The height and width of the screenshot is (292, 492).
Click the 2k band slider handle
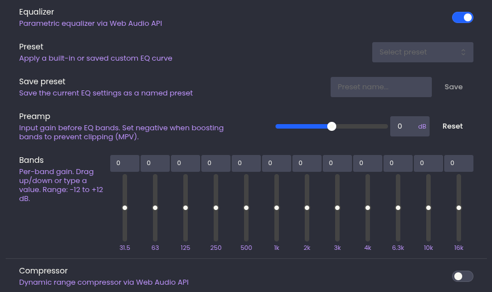(307, 208)
